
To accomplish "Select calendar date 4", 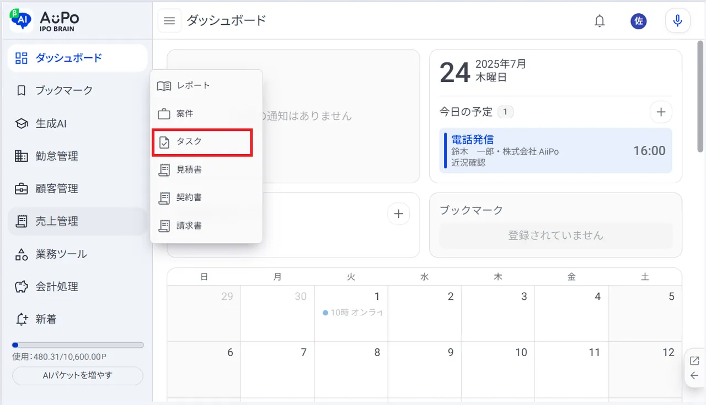I will pyautogui.click(x=597, y=297).
